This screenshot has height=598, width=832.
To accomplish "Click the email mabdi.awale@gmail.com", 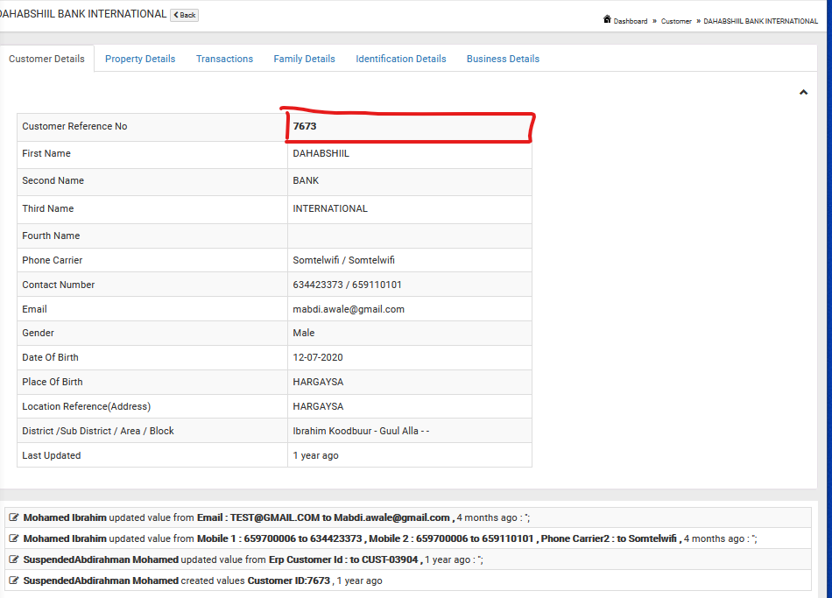I will 349,309.
